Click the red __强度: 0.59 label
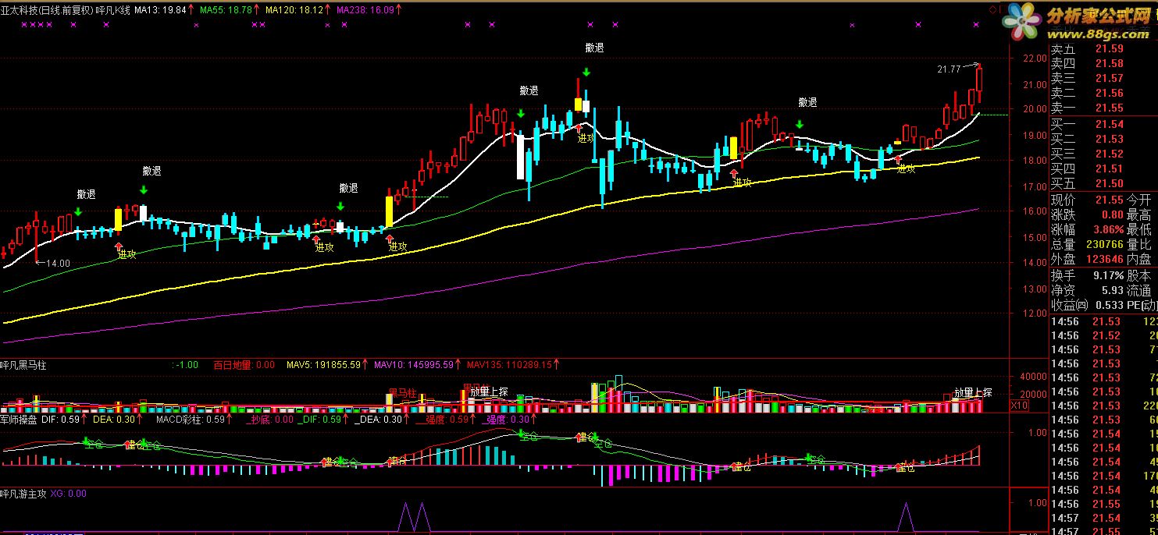 (443, 420)
